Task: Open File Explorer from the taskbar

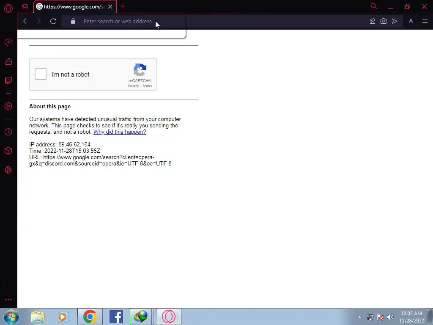Action: (38, 317)
